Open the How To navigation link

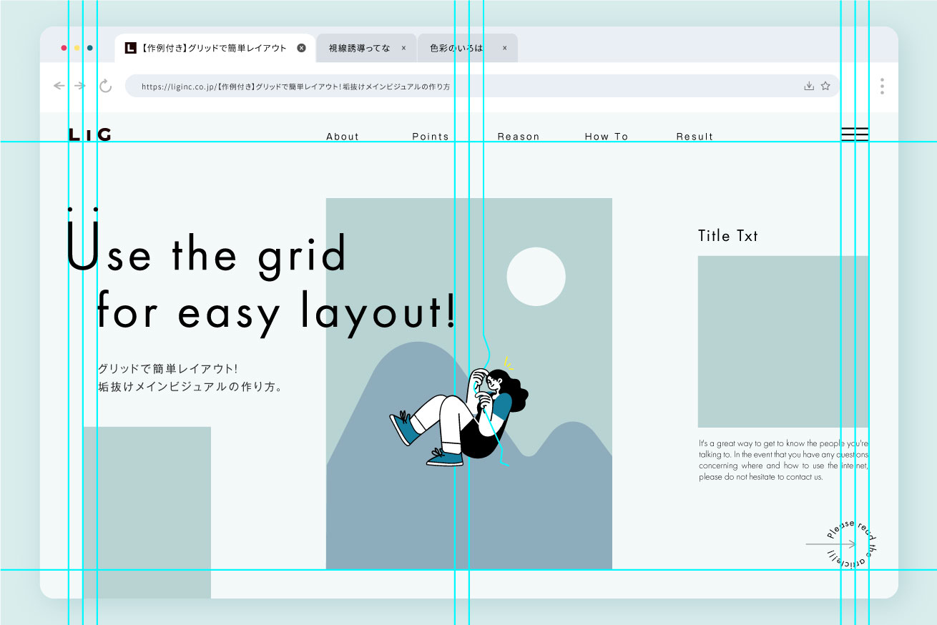(x=607, y=137)
